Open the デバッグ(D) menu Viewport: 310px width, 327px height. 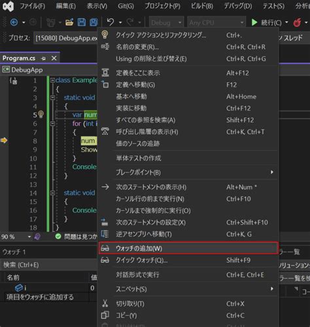click(x=238, y=6)
